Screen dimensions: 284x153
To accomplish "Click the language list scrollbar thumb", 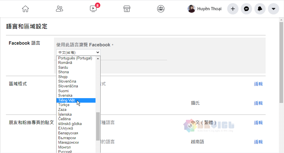I will pos(98,126).
